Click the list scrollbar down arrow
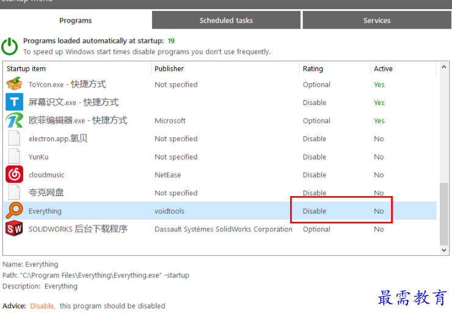 pos(444,250)
